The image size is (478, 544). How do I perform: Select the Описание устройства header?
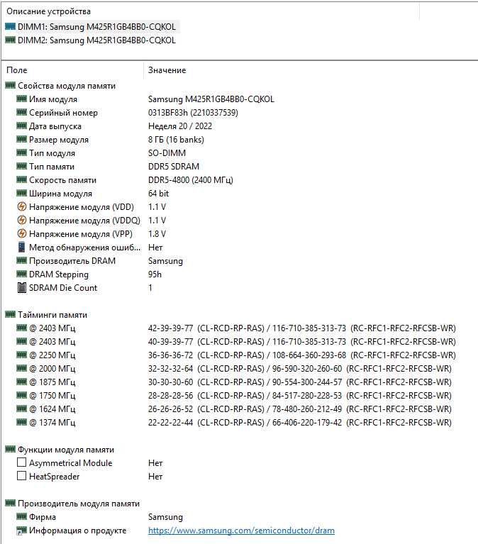(48, 11)
